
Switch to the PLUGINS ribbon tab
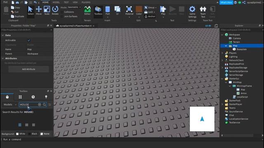click(86, 2)
